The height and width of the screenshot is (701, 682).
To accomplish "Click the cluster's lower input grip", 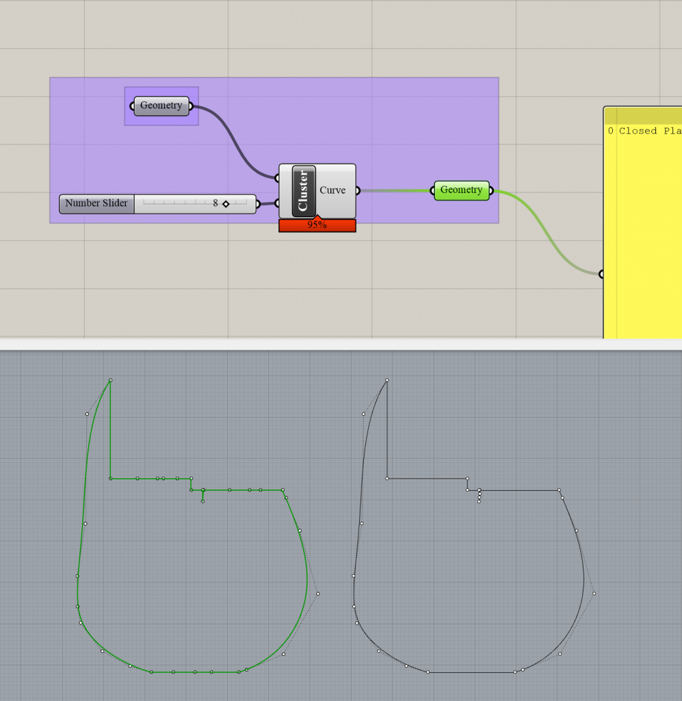I will (x=277, y=203).
